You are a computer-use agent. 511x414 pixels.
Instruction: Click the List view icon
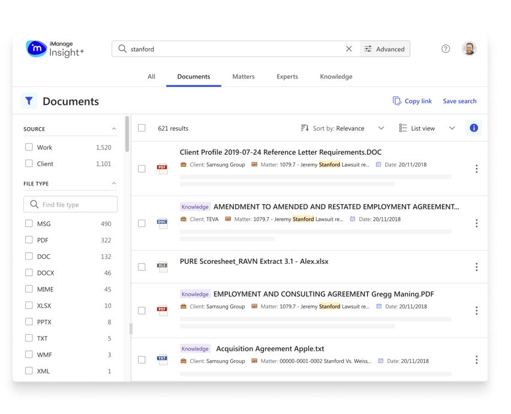[403, 128]
